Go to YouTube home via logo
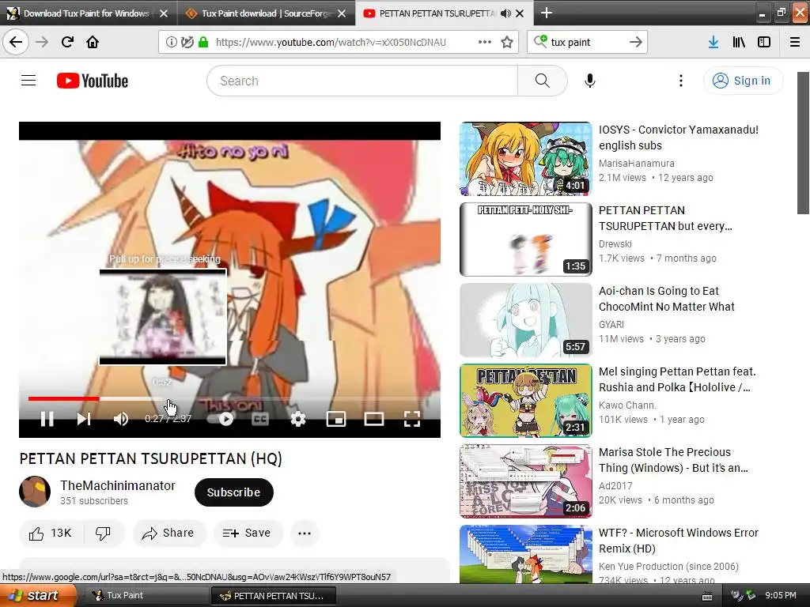Screen dimensions: 810x607 point(93,81)
